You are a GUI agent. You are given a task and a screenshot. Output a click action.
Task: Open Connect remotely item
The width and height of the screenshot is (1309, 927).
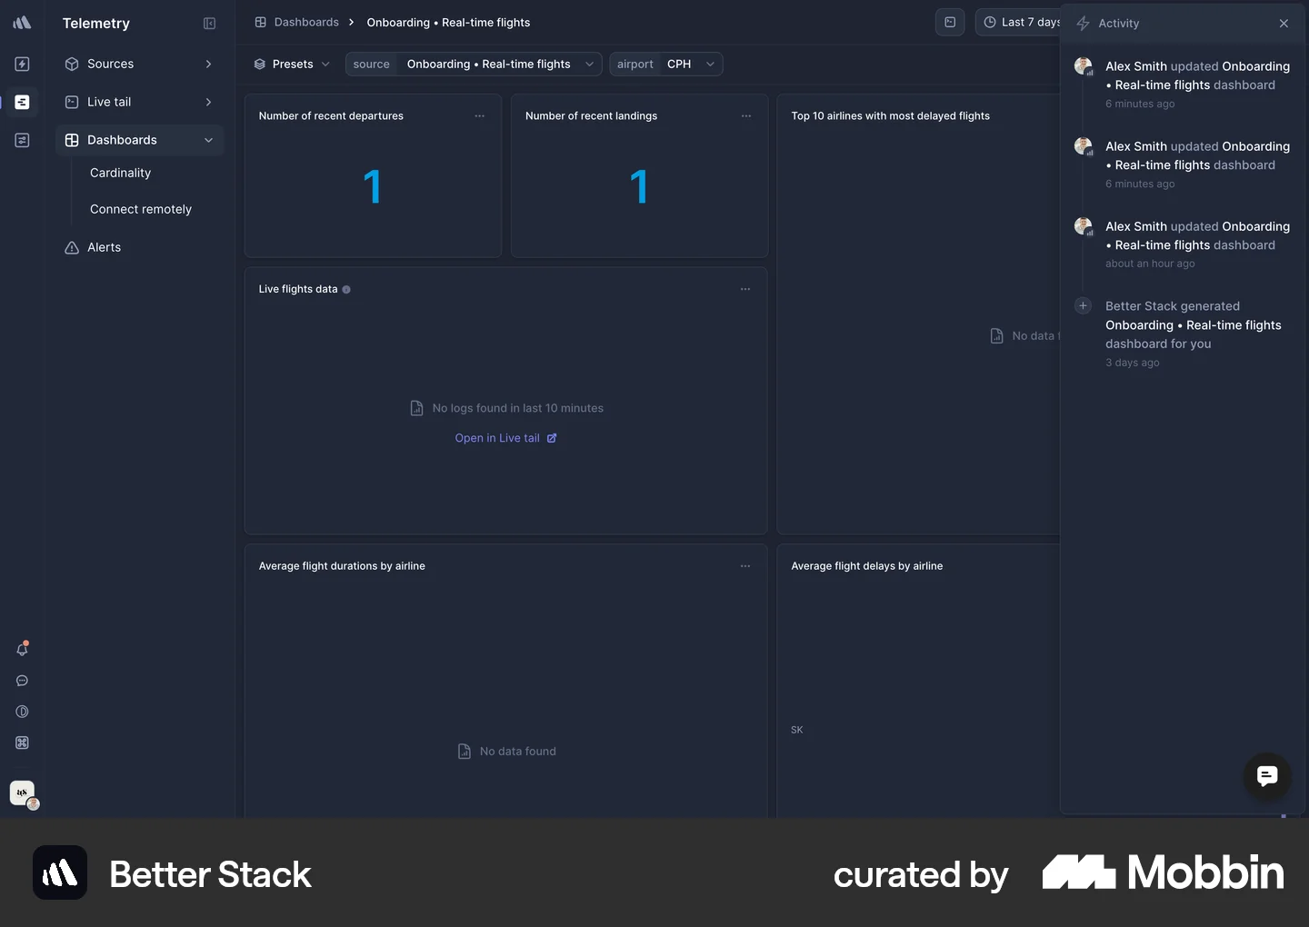(141, 209)
